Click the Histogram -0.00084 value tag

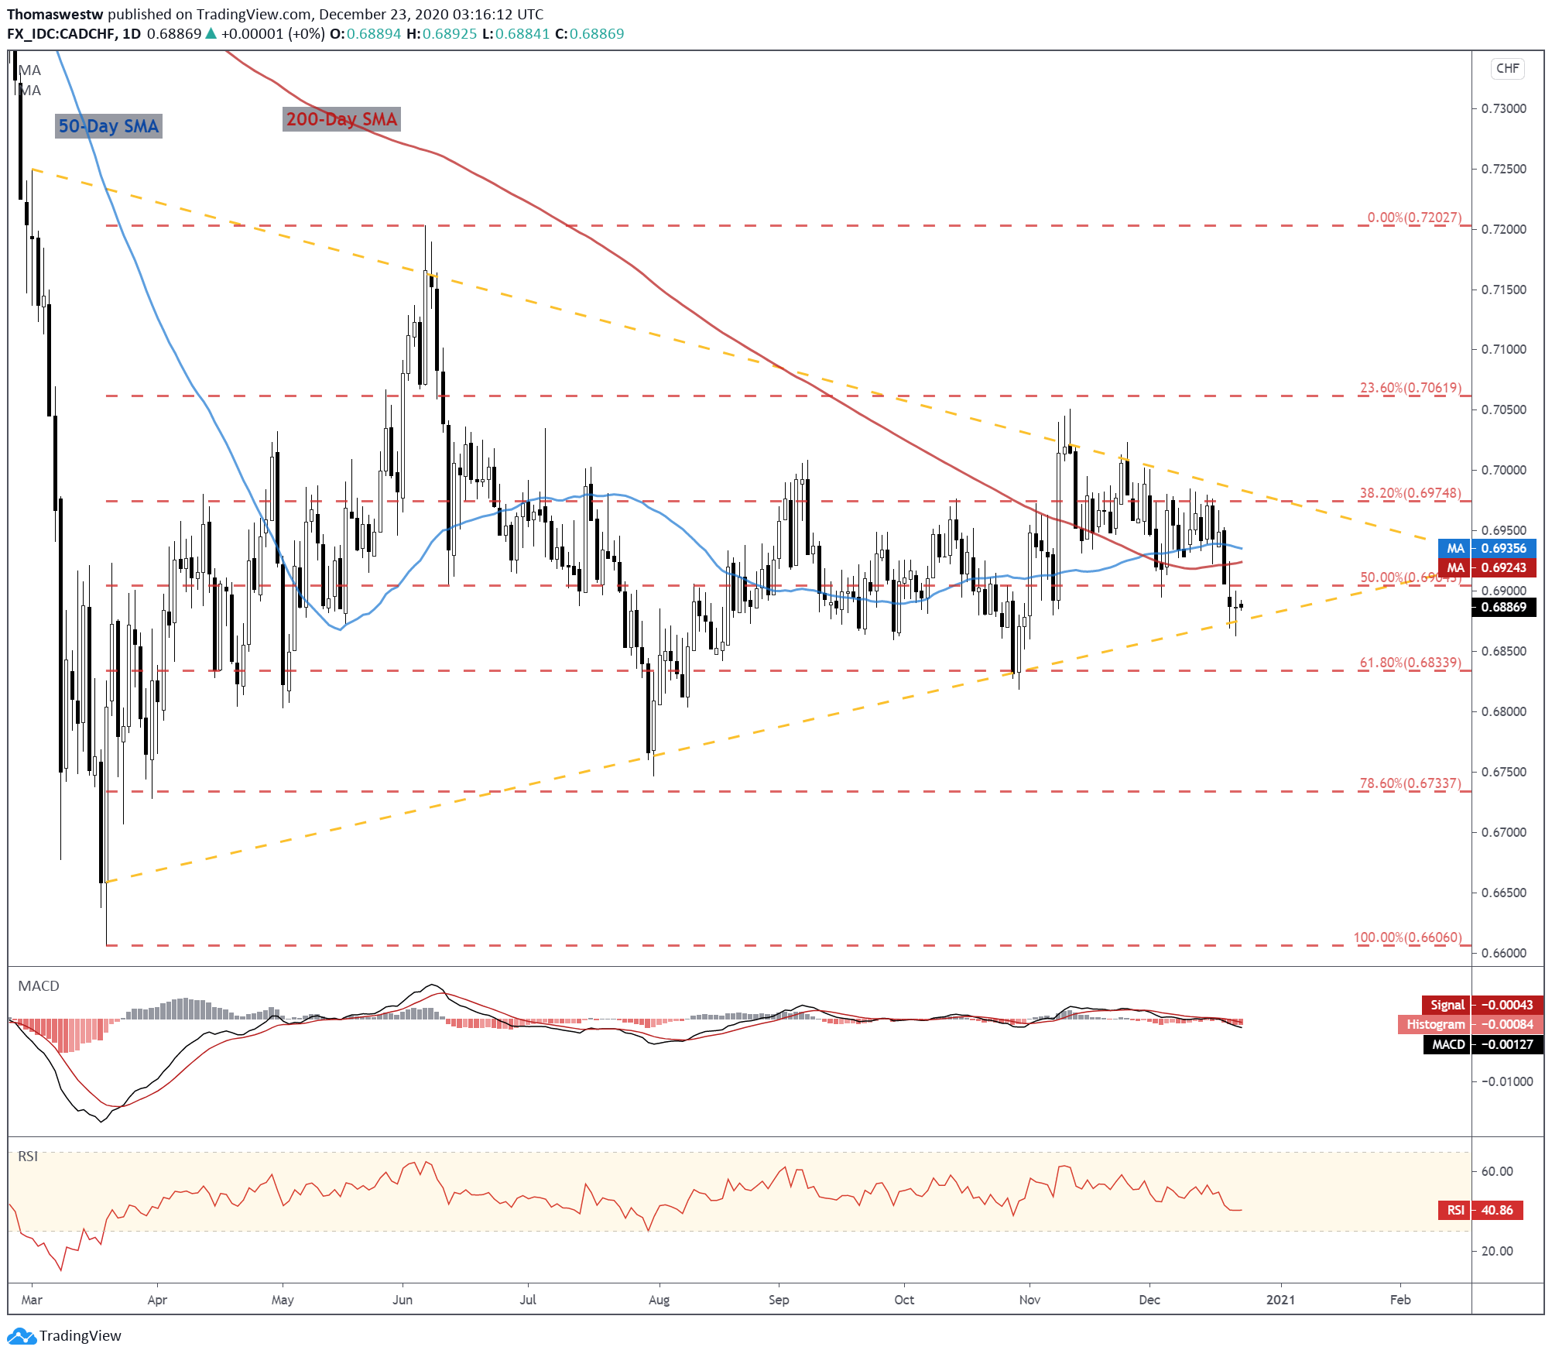click(1470, 1024)
